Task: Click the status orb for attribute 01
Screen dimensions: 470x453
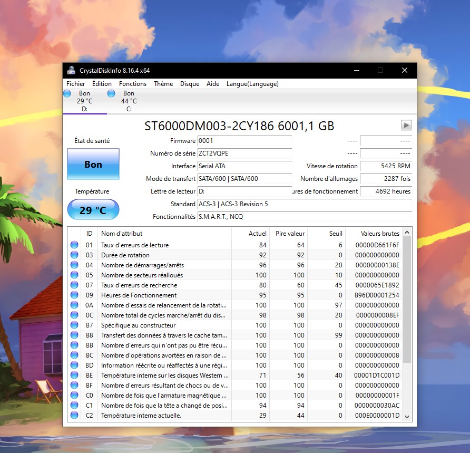Action: 74,245
